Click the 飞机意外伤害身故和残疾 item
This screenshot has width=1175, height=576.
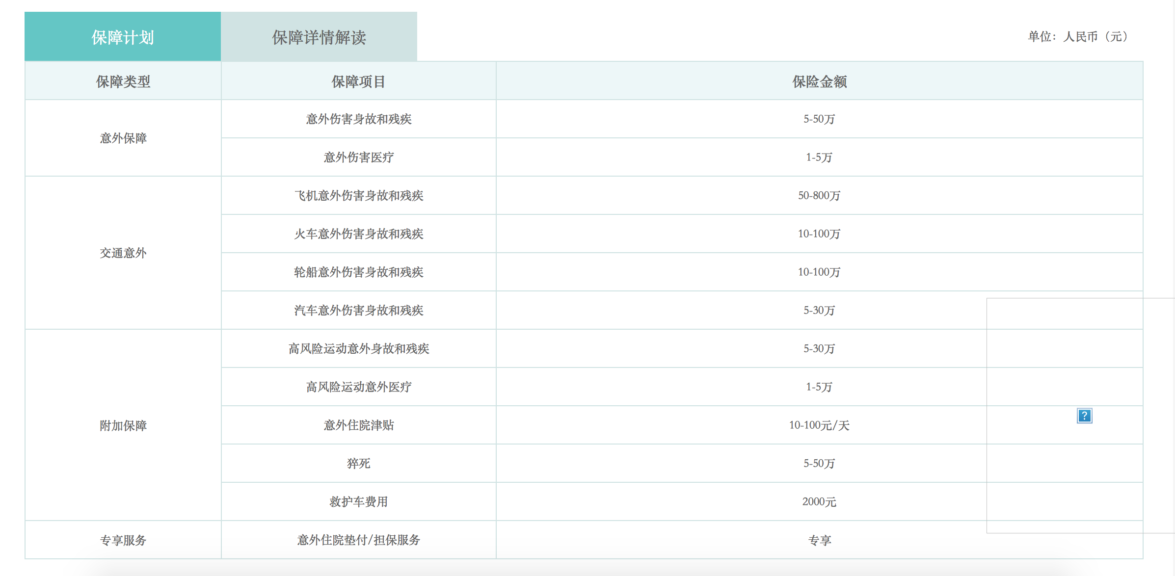pyautogui.click(x=358, y=196)
